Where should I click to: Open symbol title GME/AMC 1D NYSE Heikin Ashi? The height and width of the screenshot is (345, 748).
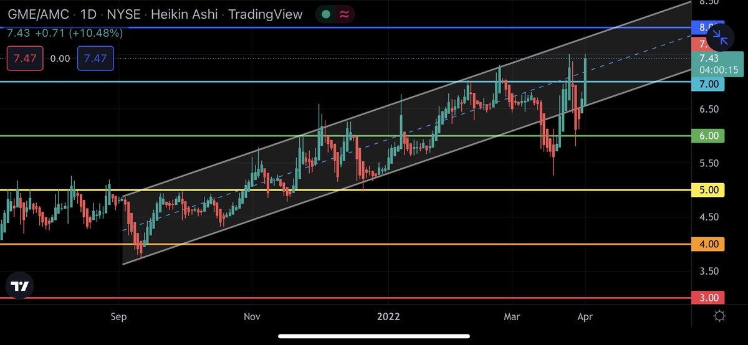(155, 14)
